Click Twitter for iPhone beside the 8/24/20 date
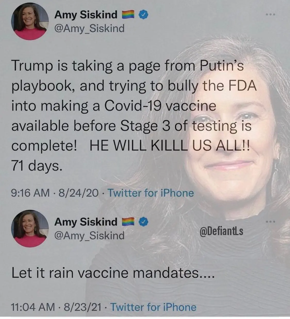The image size is (290, 319). pyautogui.click(x=150, y=193)
